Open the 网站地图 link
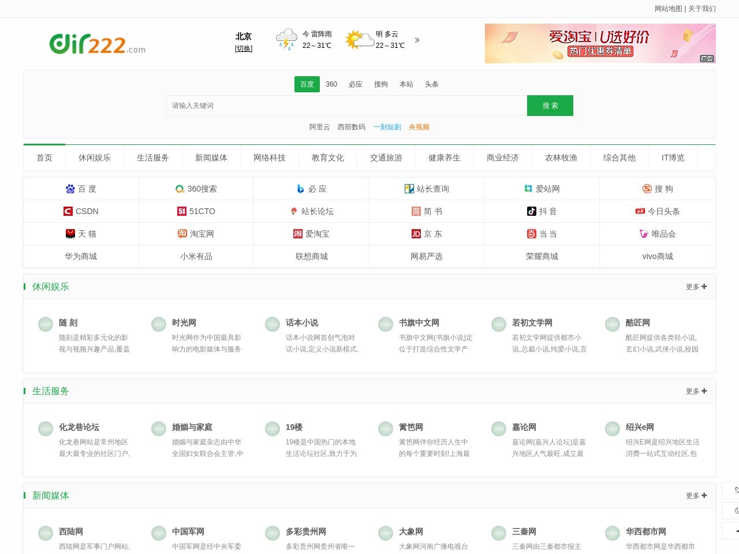The image size is (739, 554). 669,9
